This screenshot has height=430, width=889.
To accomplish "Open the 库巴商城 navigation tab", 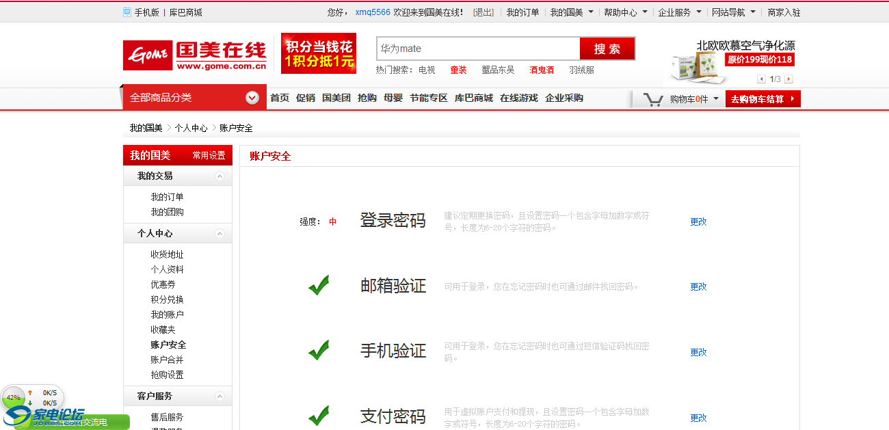I will point(473,98).
